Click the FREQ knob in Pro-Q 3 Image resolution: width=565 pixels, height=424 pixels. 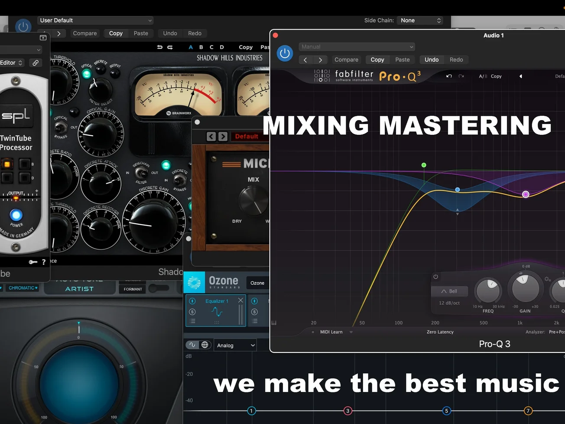[x=488, y=291]
